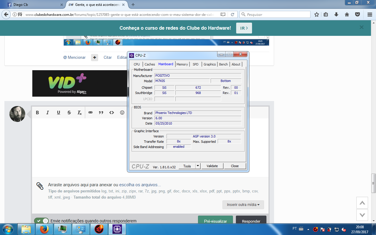Click the taskbar clock showing 20:08

pos(360,229)
